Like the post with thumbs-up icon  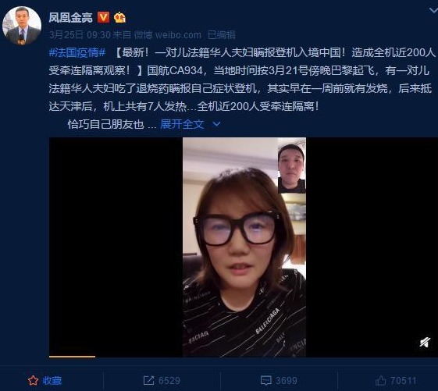click(380, 380)
